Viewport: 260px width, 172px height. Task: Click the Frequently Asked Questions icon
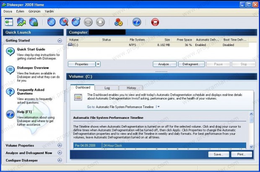10,92
